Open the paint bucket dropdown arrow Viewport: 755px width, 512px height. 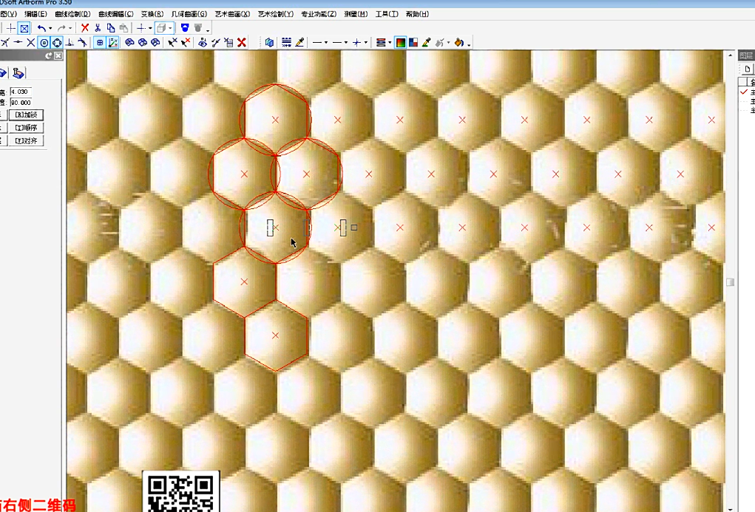(x=469, y=44)
